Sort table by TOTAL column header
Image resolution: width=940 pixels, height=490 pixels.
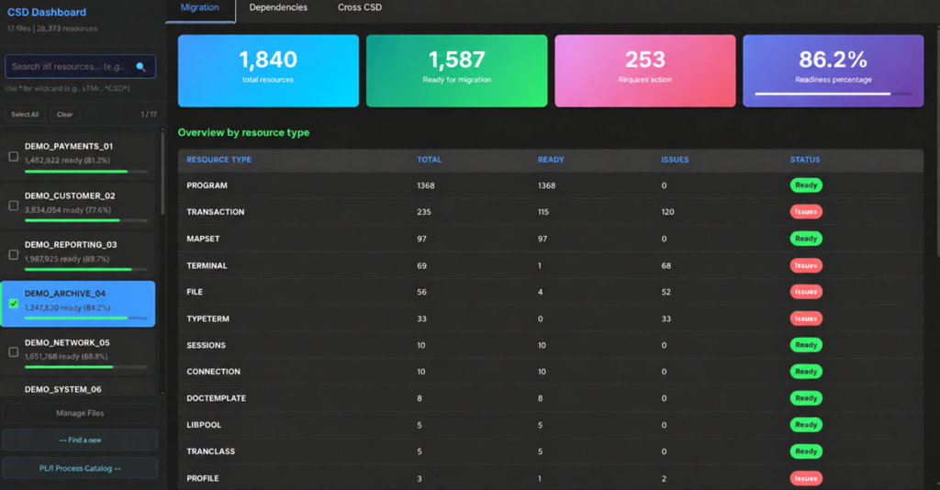pos(430,160)
